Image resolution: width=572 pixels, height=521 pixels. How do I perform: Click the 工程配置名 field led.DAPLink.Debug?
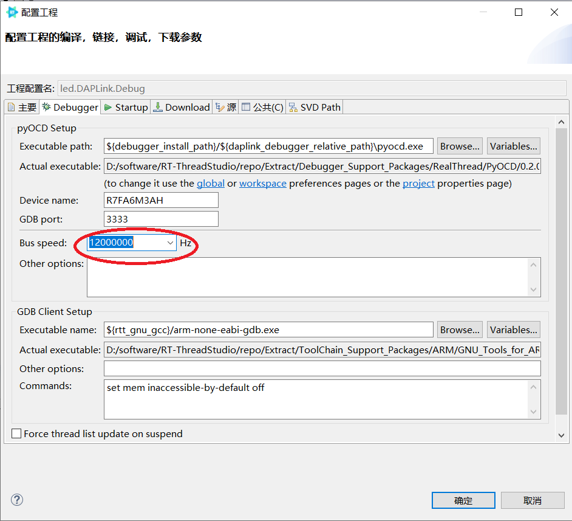point(312,88)
